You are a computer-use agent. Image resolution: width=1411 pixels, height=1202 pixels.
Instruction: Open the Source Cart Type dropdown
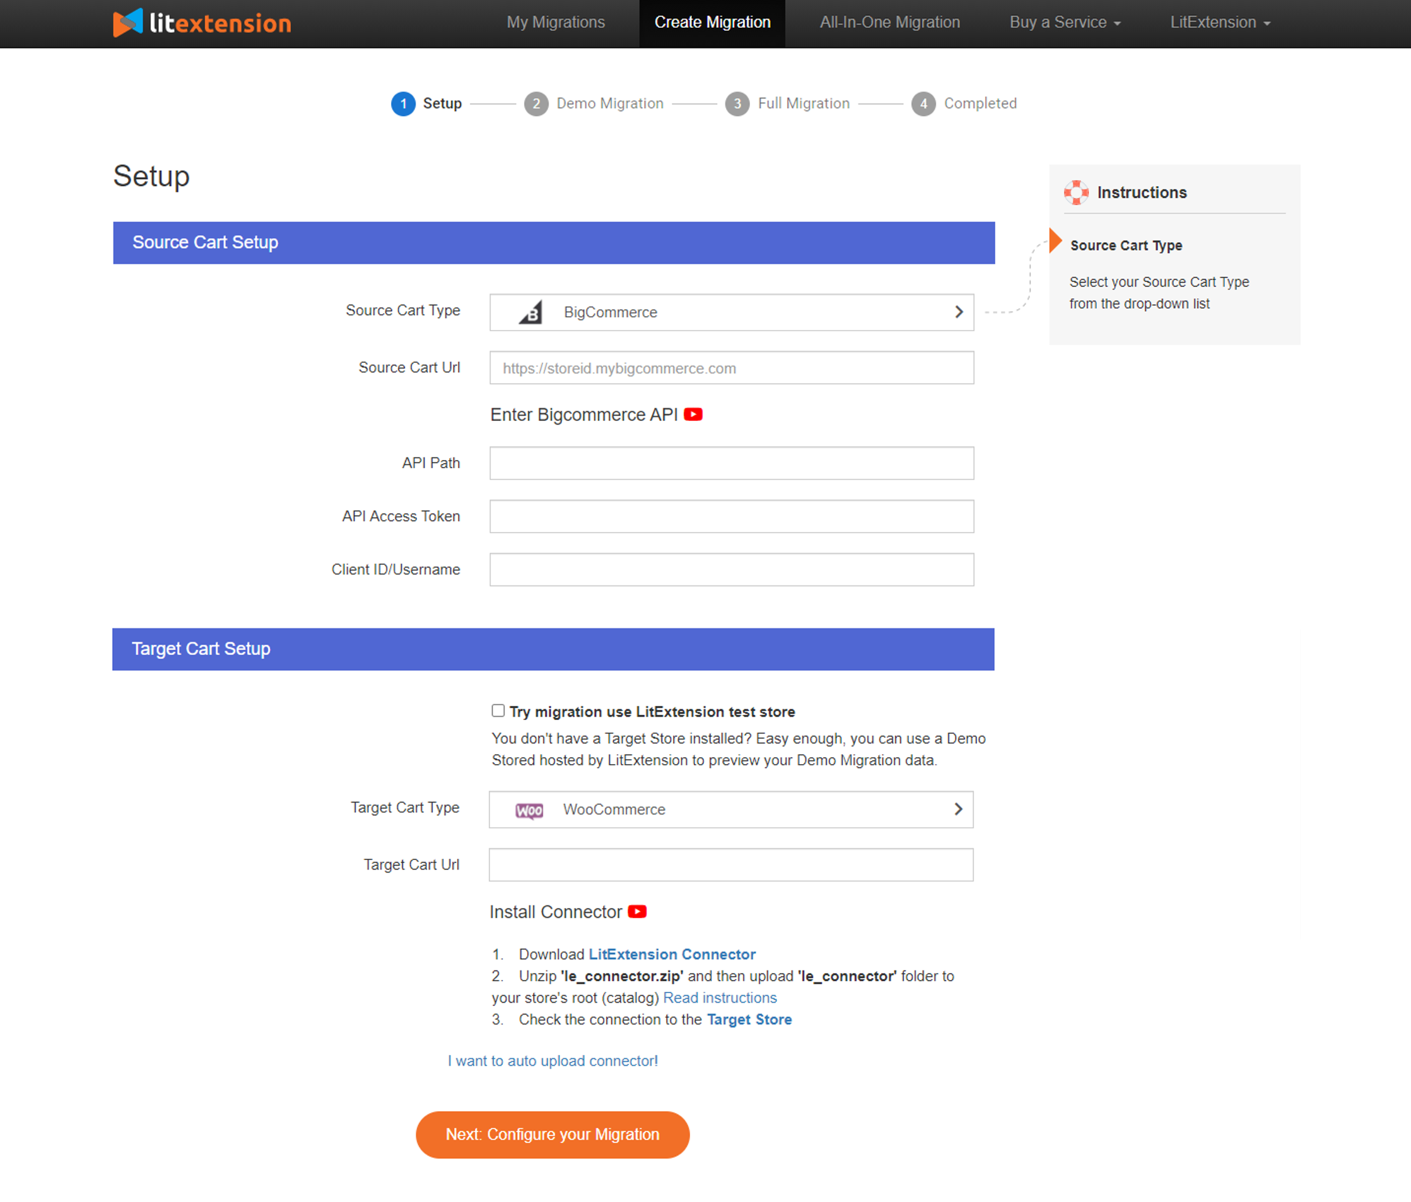(x=732, y=312)
